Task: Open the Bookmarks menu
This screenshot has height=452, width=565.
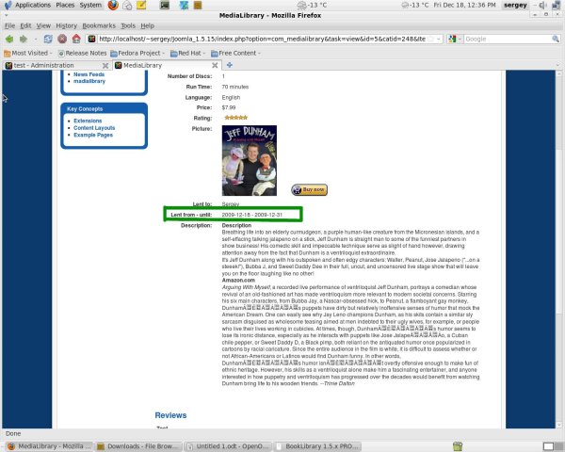Action: point(99,25)
